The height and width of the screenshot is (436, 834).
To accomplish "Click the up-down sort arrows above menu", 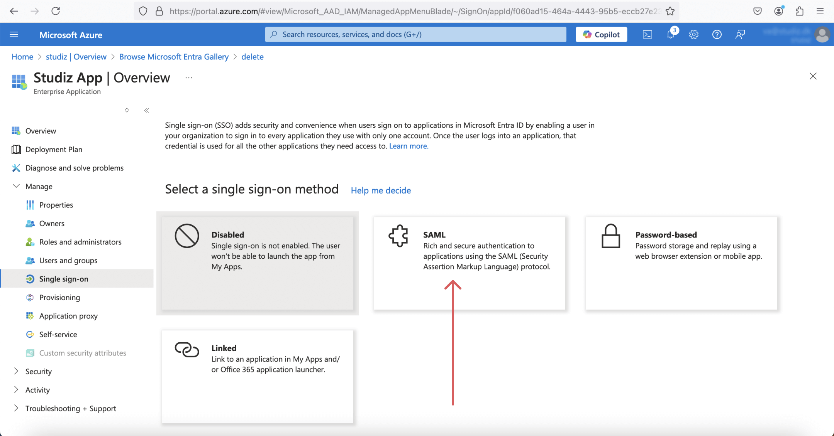I will (x=127, y=110).
